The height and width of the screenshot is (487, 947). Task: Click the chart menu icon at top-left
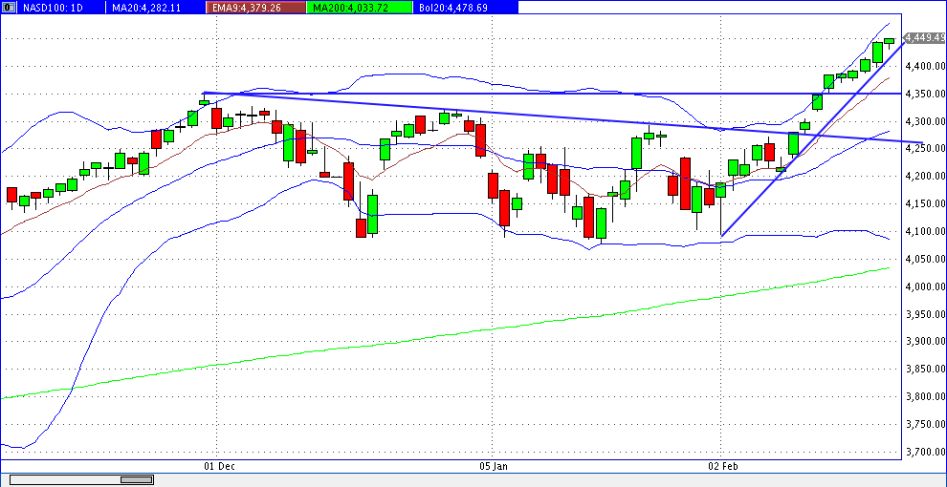[11, 8]
